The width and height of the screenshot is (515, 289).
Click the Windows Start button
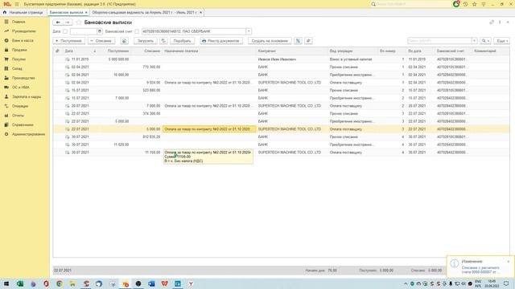[x=6, y=283]
